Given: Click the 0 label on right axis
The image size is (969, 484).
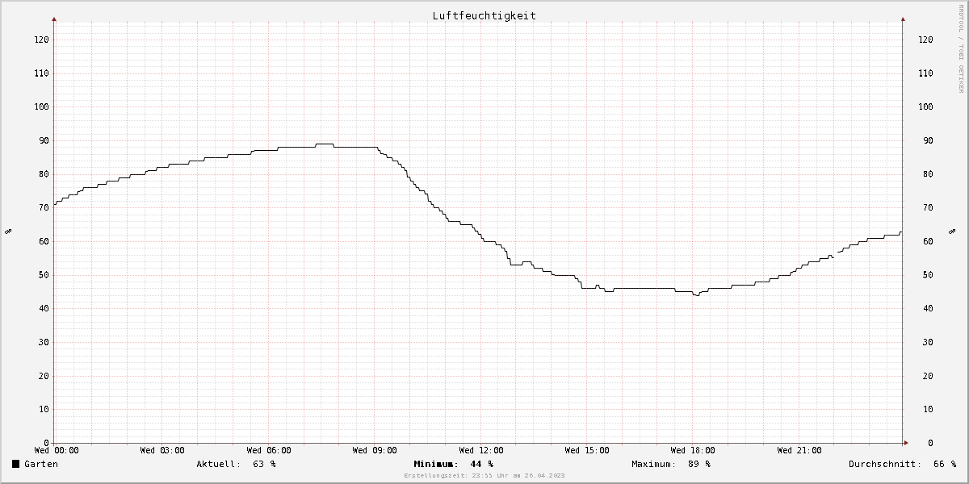Looking at the screenshot, I should coord(931,443).
